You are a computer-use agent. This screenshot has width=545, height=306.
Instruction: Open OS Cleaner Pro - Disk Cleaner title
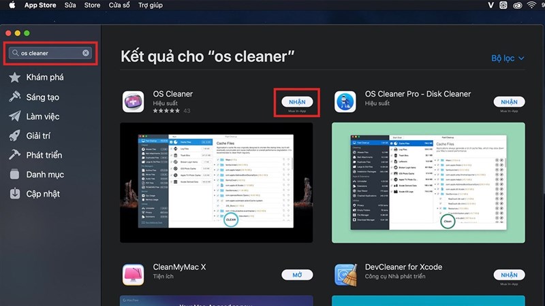(x=418, y=94)
